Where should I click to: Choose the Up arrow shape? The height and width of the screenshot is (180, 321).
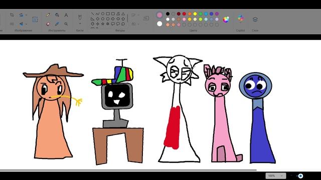point(123,19)
